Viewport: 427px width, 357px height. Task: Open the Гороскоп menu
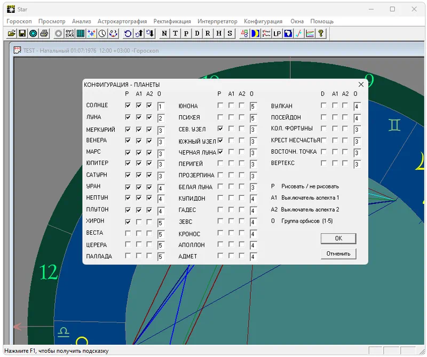(19, 21)
